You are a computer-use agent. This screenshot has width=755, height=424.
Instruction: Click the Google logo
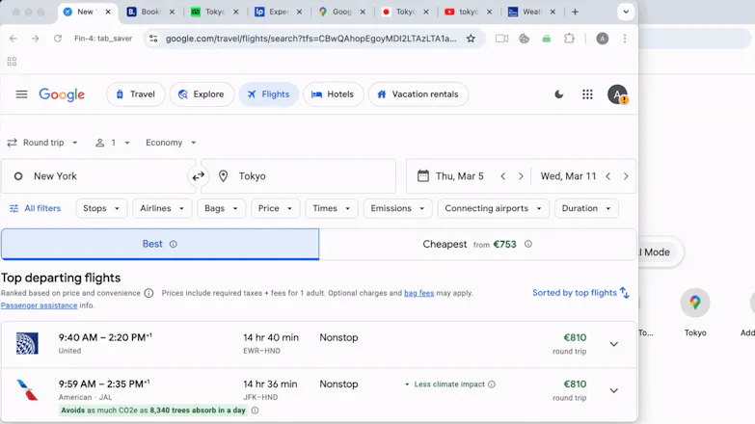click(x=62, y=94)
